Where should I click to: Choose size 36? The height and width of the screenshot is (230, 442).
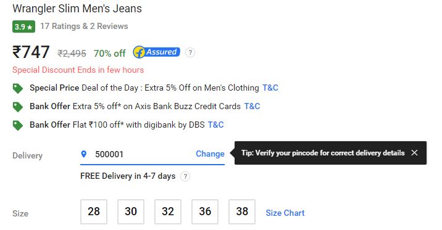(205, 212)
